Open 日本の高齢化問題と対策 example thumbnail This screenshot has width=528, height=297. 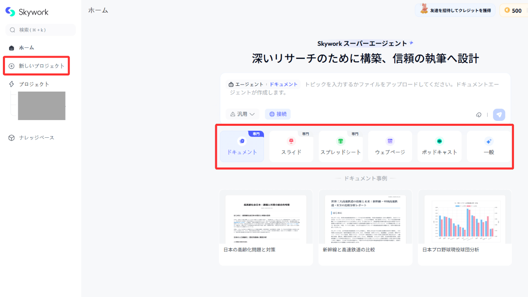click(x=266, y=219)
